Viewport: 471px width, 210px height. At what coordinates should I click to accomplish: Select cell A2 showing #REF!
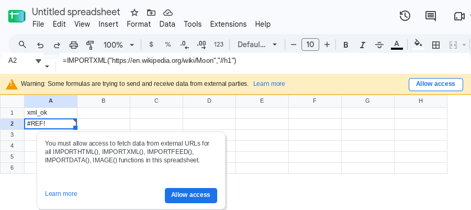[x=50, y=124]
